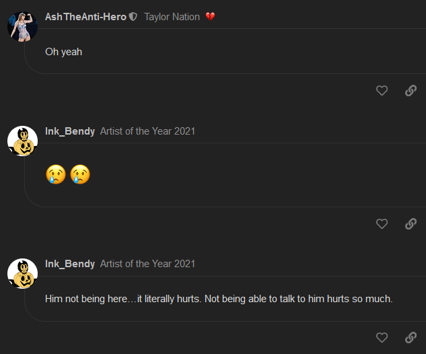The image size is (426, 354).
Task: Click the broken heart emoji after Taylor Nation
Action: click(211, 17)
